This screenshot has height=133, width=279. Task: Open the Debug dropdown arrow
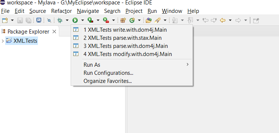click(67, 20)
